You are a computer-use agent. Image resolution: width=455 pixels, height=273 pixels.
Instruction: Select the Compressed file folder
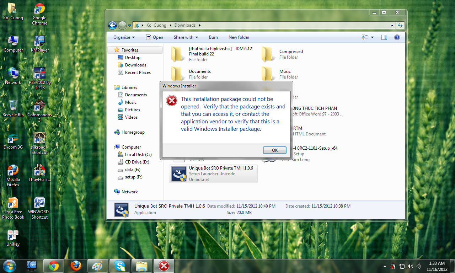[303, 54]
